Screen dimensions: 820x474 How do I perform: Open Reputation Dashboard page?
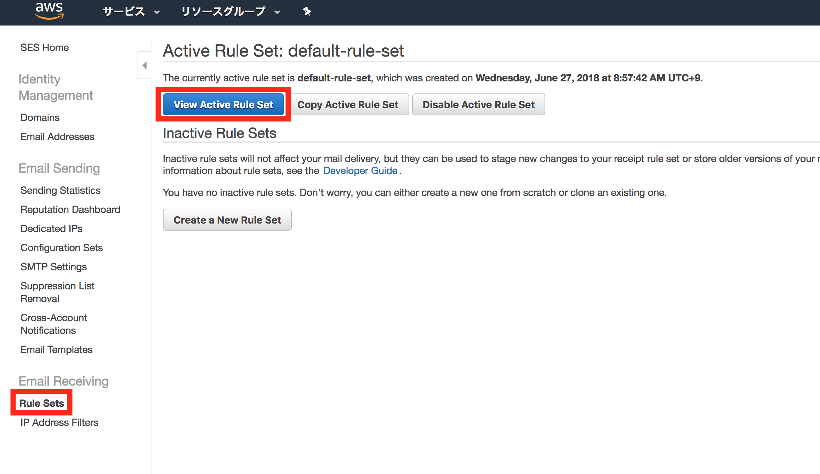[x=70, y=209]
